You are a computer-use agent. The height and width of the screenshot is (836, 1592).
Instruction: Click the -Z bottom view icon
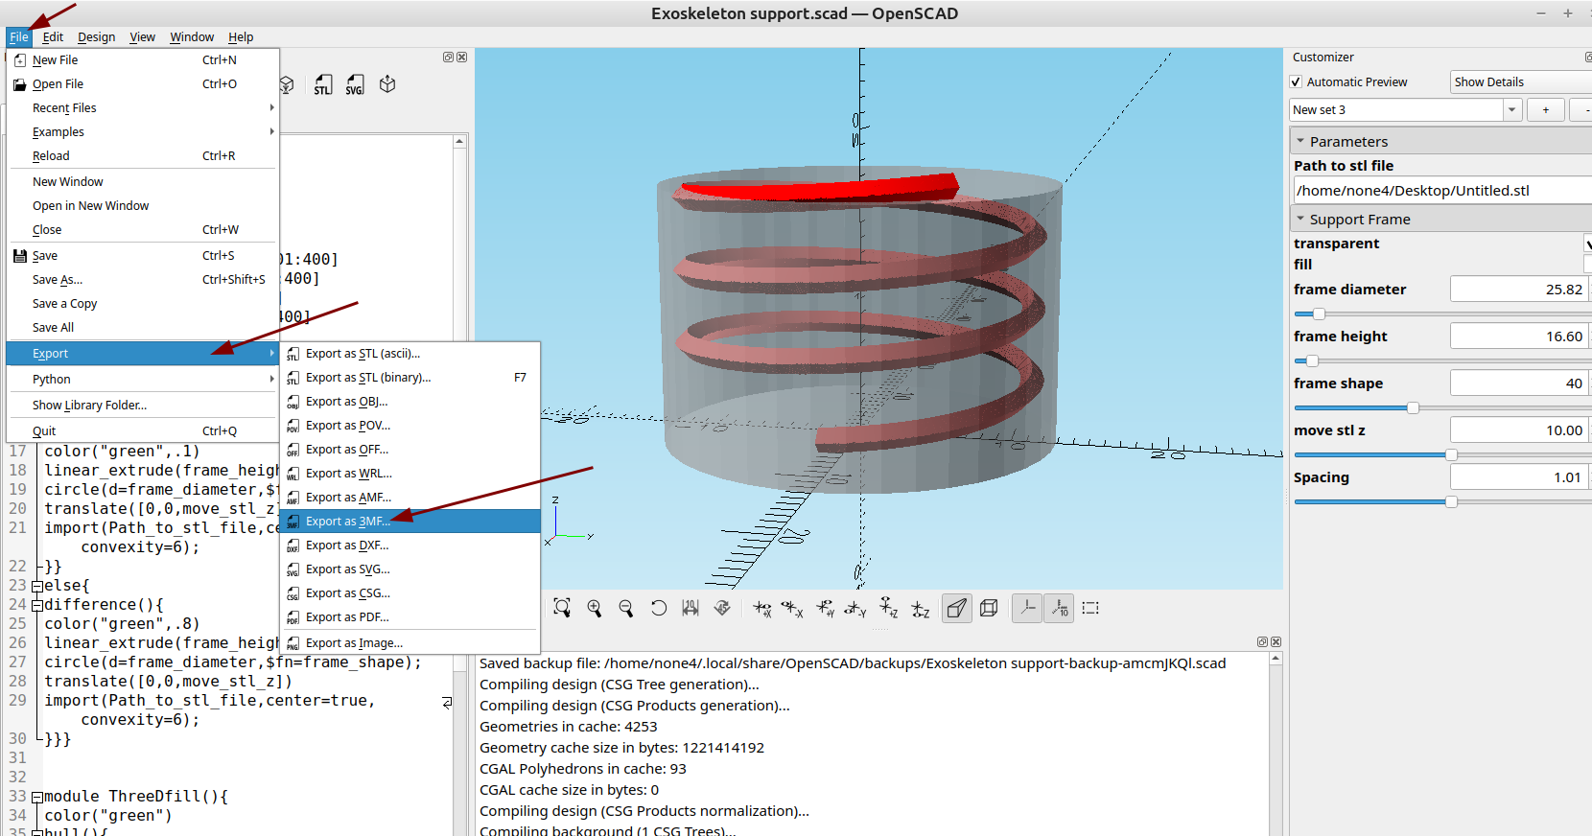(921, 609)
